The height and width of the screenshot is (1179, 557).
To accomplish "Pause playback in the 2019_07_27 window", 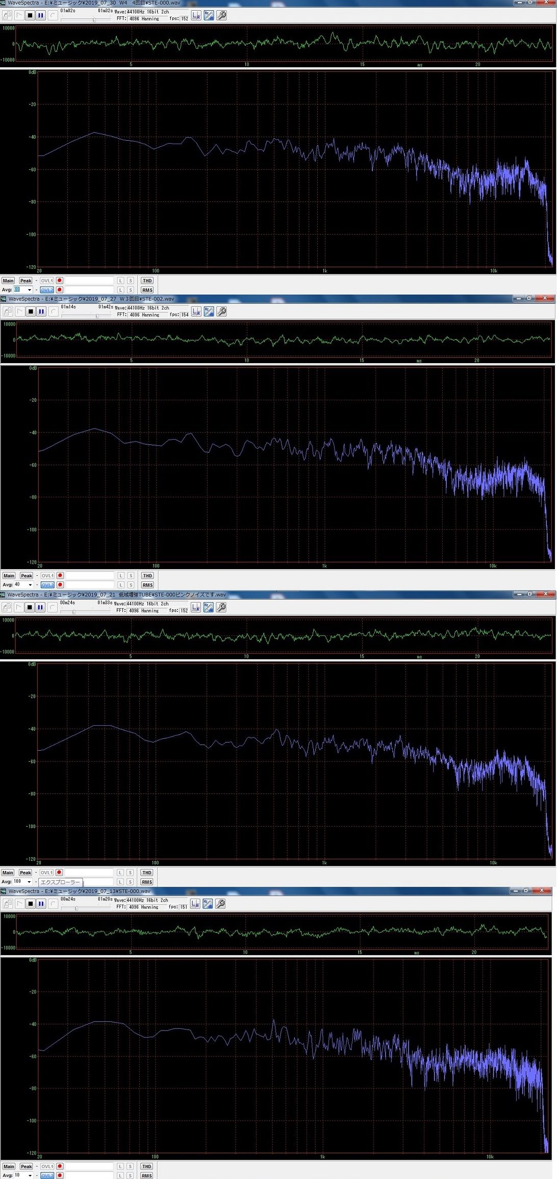I will 41,311.
